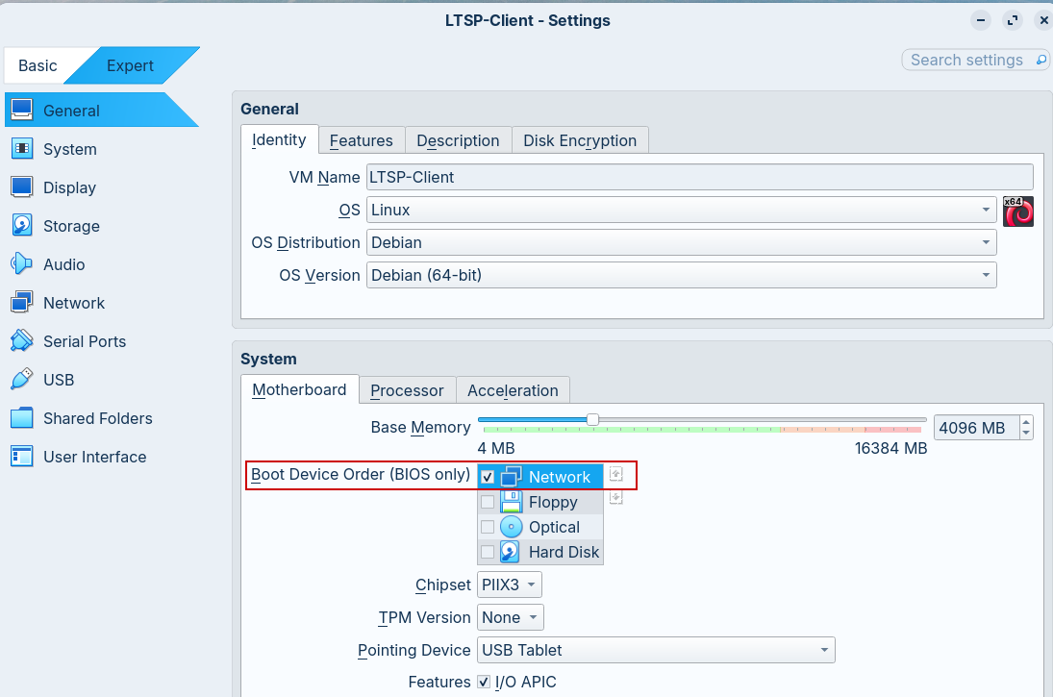The width and height of the screenshot is (1053, 697).
Task: Select the Identity tab
Action: coord(279,139)
